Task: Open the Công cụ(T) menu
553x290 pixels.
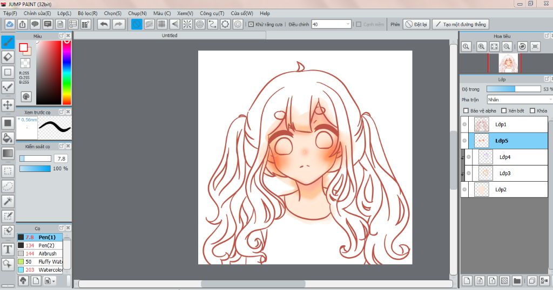Action: 212,13
